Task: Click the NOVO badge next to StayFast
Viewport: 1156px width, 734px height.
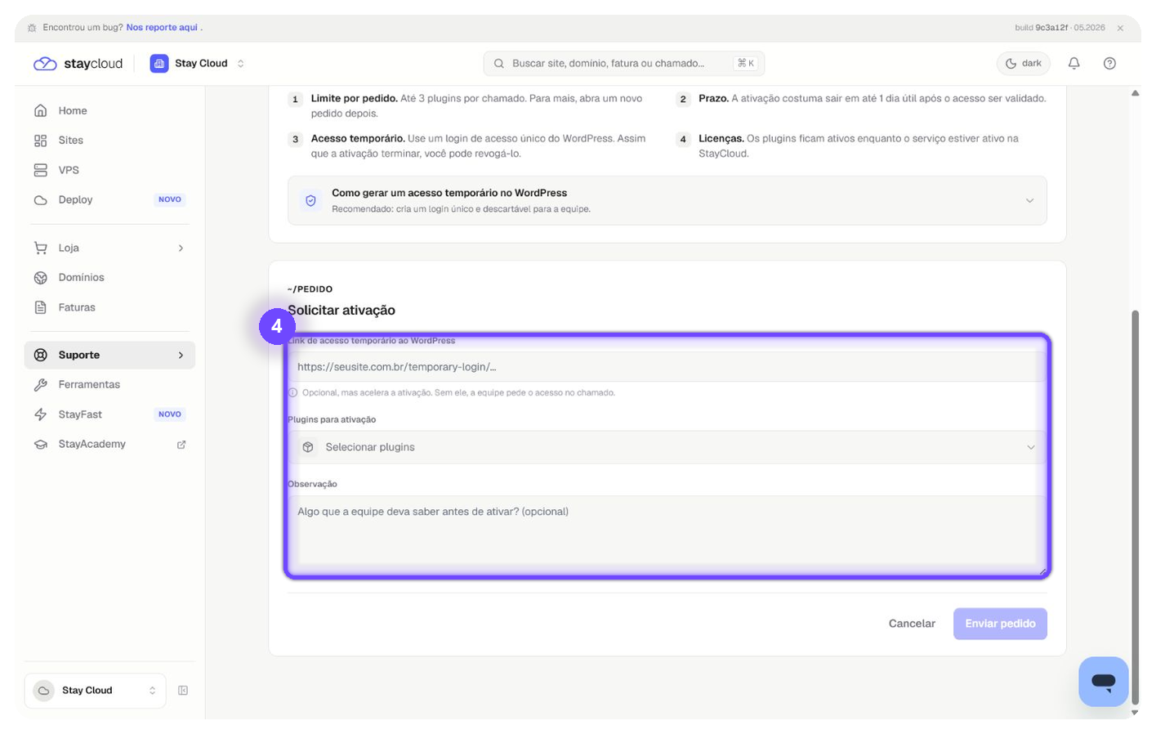Action: [170, 414]
